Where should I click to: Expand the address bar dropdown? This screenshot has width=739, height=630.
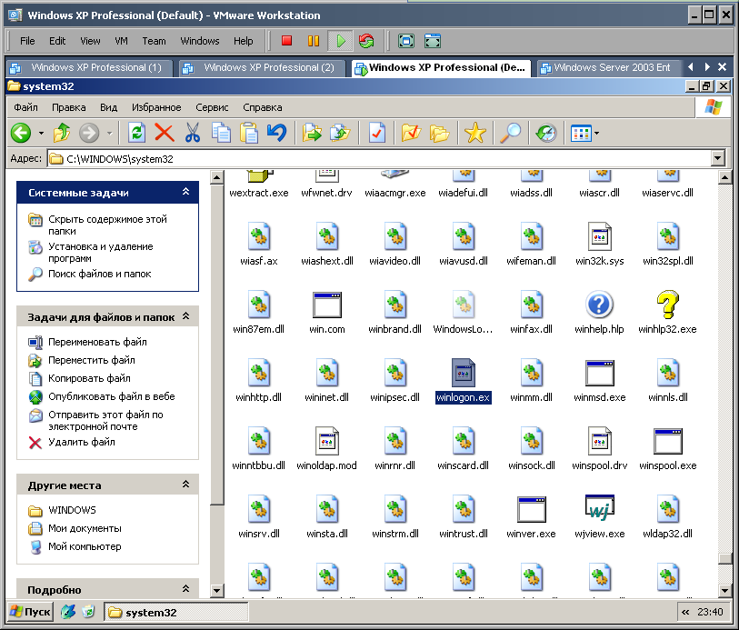pos(717,159)
